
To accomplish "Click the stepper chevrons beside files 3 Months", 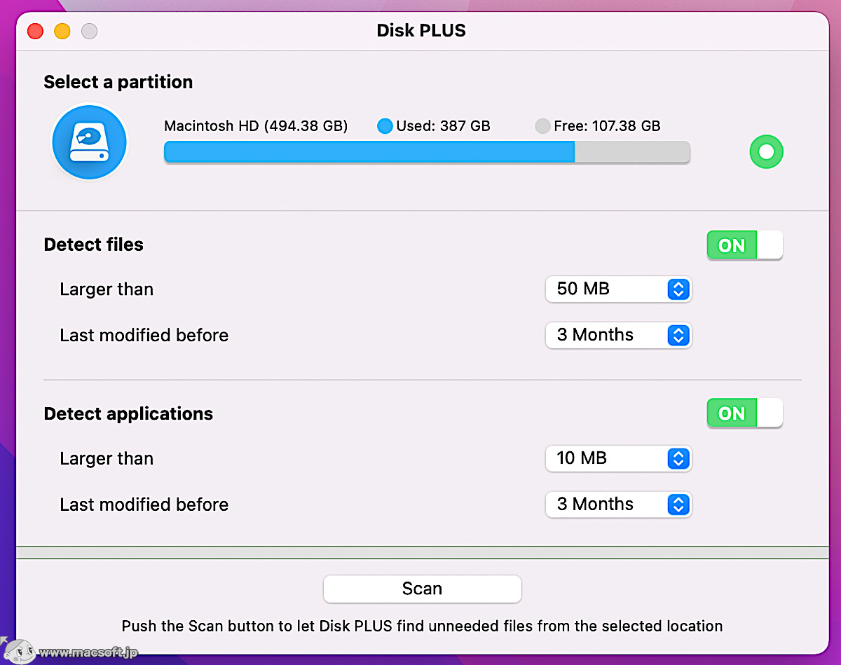I will click(x=678, y=335).
